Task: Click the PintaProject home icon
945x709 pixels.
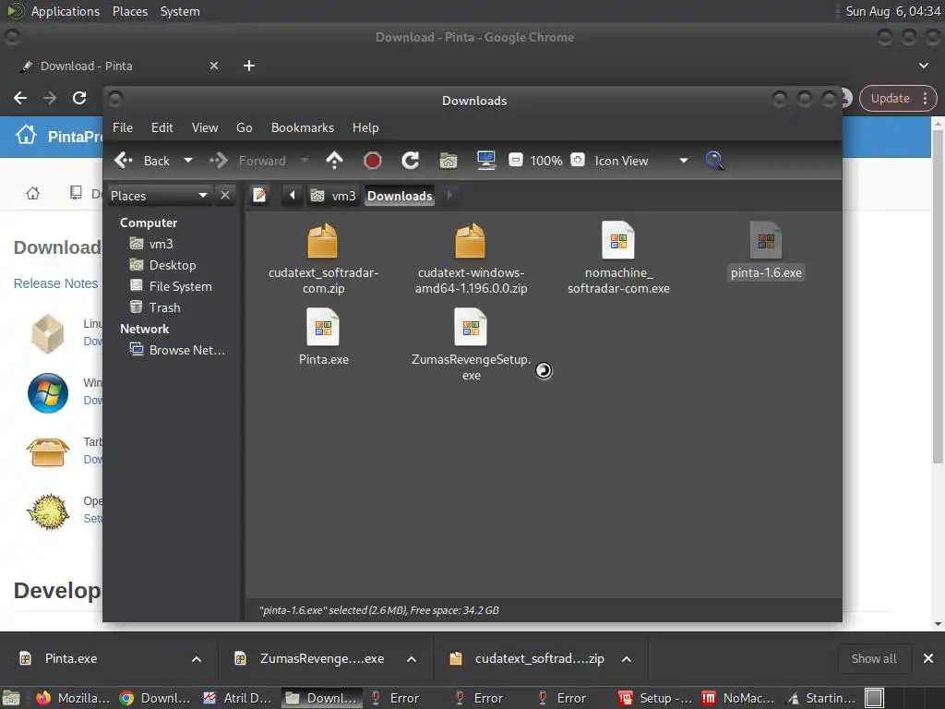Action: pyautogui.click(x=26, y=135)
